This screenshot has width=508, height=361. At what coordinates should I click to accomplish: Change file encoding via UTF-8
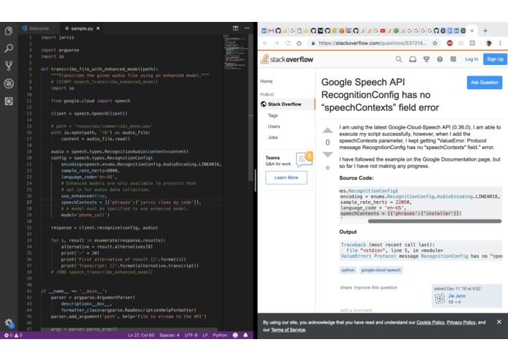tap(191, 335)
